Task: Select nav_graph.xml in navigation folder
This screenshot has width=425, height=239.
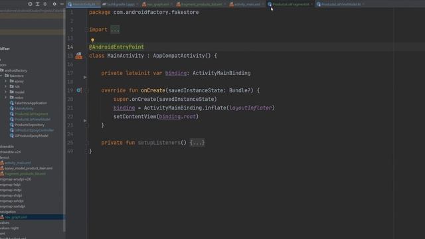Action: (15, 217)
